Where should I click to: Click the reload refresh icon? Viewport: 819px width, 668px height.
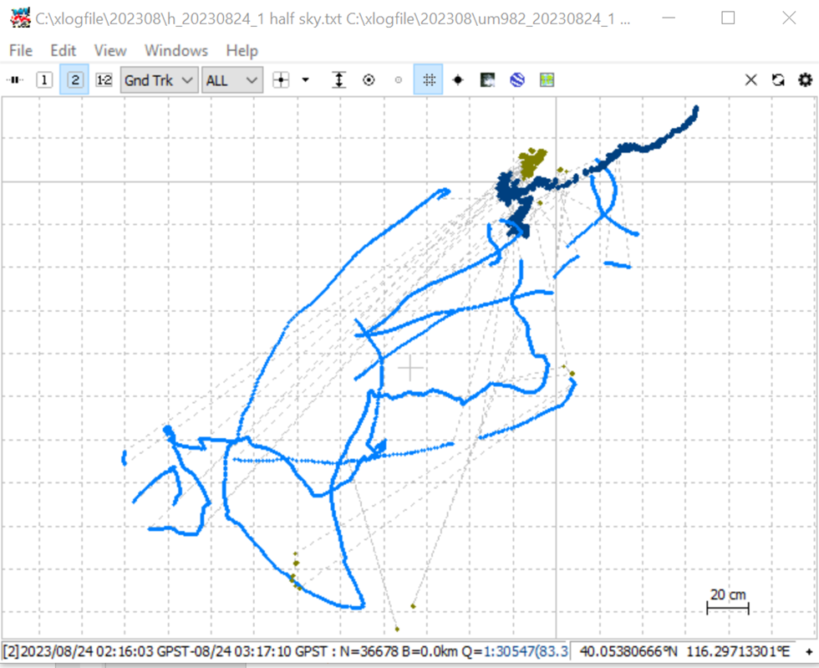coord(778,80)
